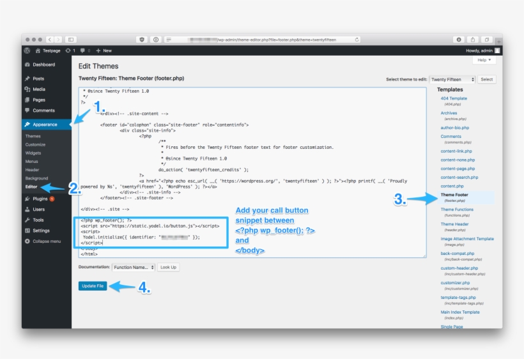The height and width of the screenshot is (359, 524).
Task: Open Media menu in sidebar
Action: [47, 89]
